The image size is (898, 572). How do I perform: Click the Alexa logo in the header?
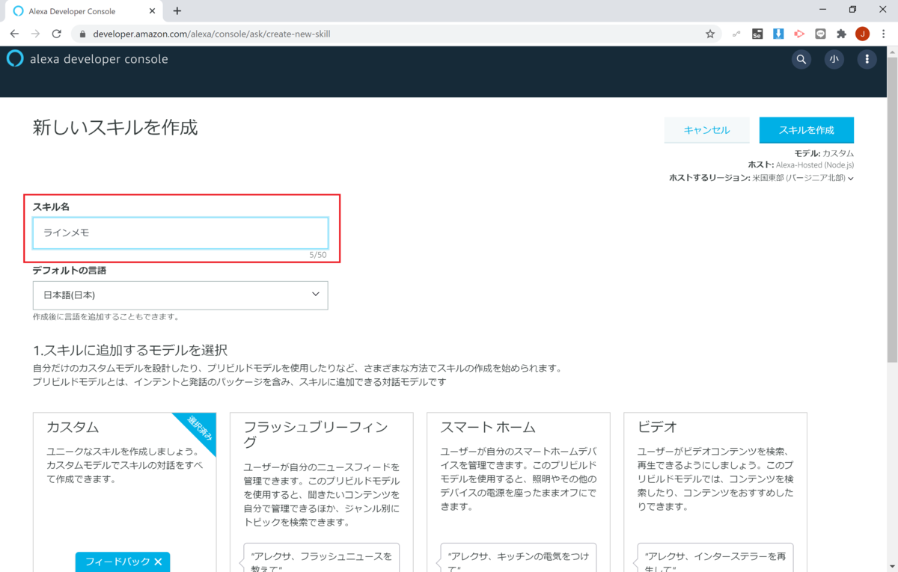(x=14, y=58)
